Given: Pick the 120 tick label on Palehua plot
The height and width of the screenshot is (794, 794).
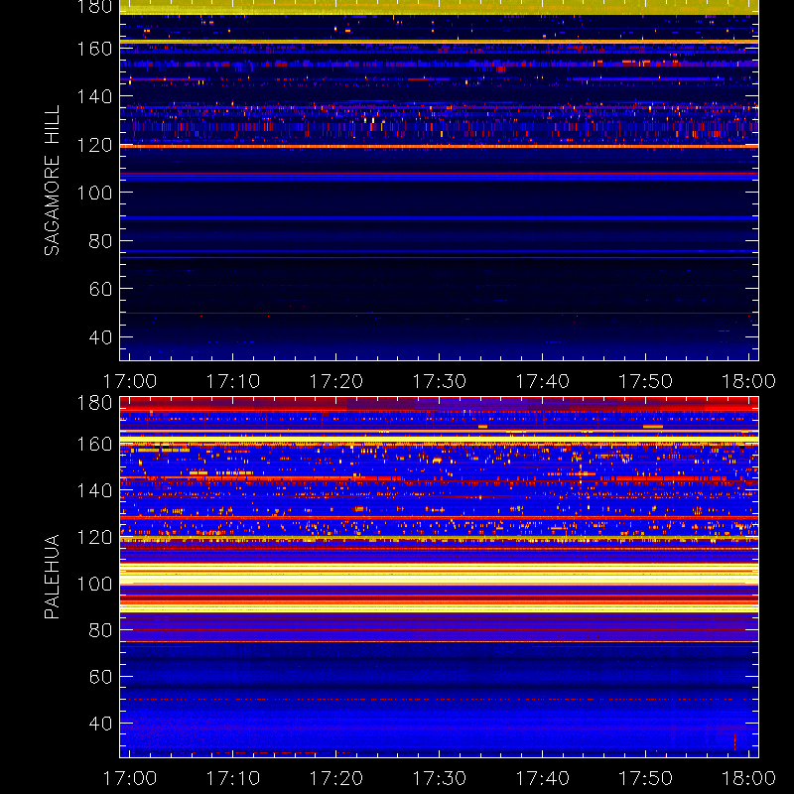Looking at the screenshot, I should 94,537.
